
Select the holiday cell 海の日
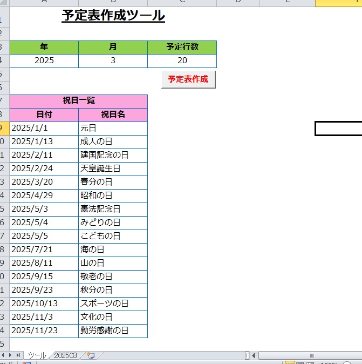click(113, 250)
